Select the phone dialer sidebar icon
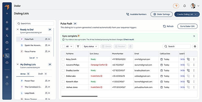 [7, 56]
